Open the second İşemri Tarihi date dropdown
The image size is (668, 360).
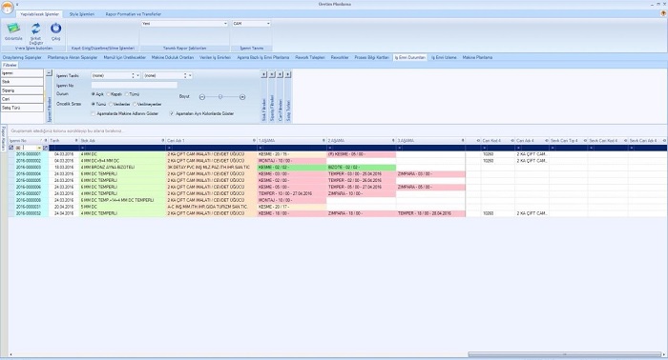pos(190,75)
